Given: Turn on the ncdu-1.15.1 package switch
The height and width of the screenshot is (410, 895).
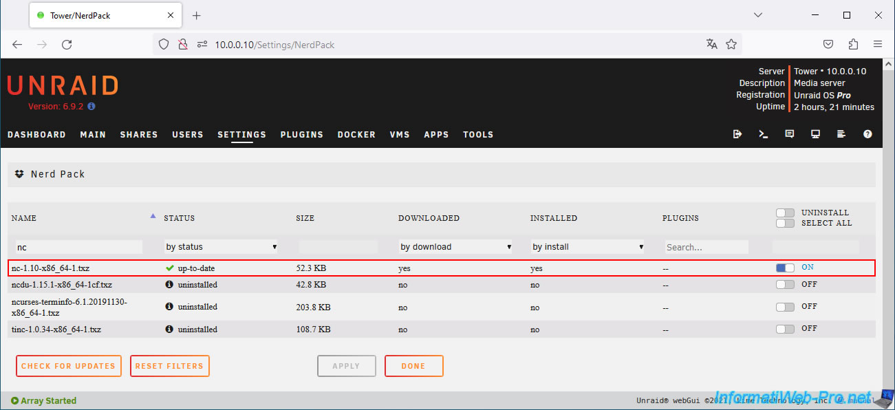Looking at the screenshot, I should point(785,285).
